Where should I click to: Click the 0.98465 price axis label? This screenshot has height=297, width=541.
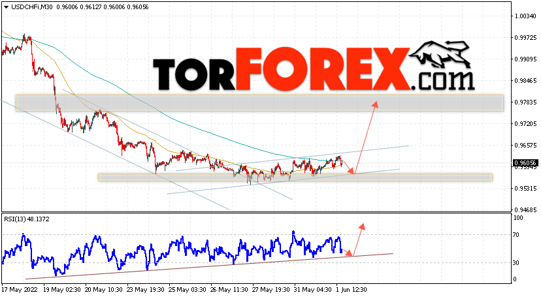pyautogui.click(x=525, y=81)
